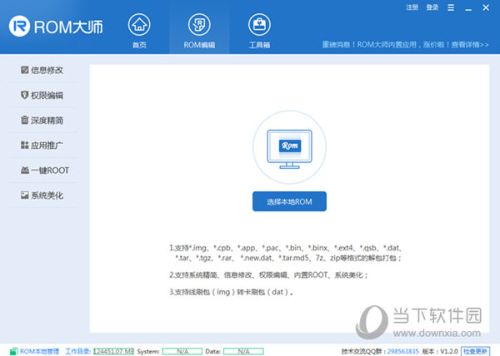Click the supported formats description line
The image size is (500, 356).
point(286,253)
